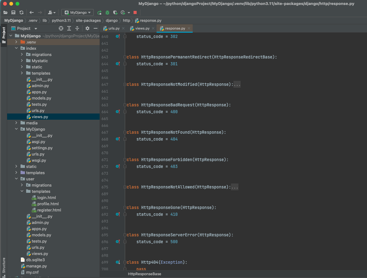The width and height of the screenshot is (367, 278).
Task: Collapse HttpResponseNotFound class fold marker
Action: tap(125, 132)
